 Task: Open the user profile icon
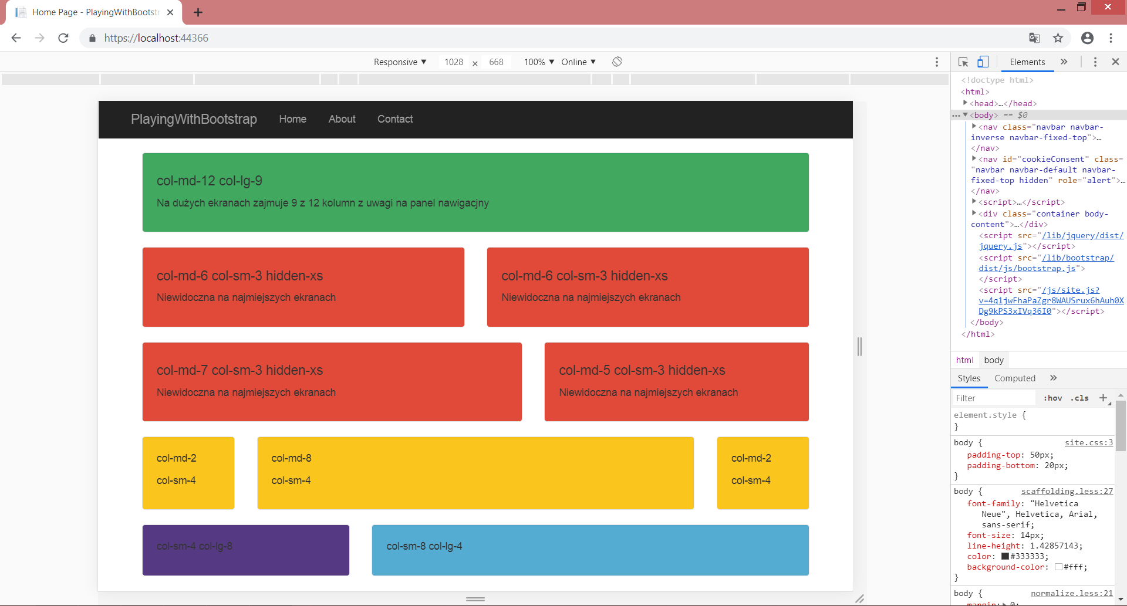1087,38
